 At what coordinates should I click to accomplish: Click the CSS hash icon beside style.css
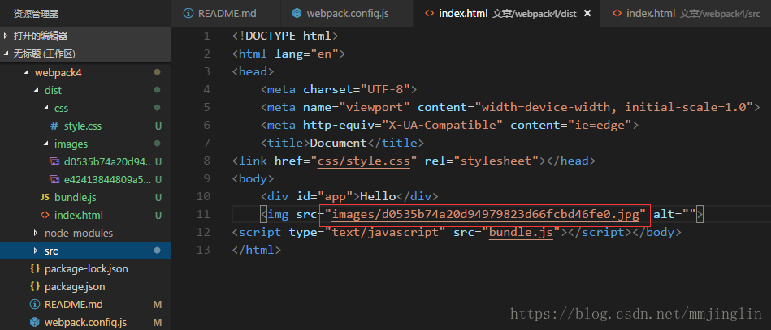pos(54,126)
